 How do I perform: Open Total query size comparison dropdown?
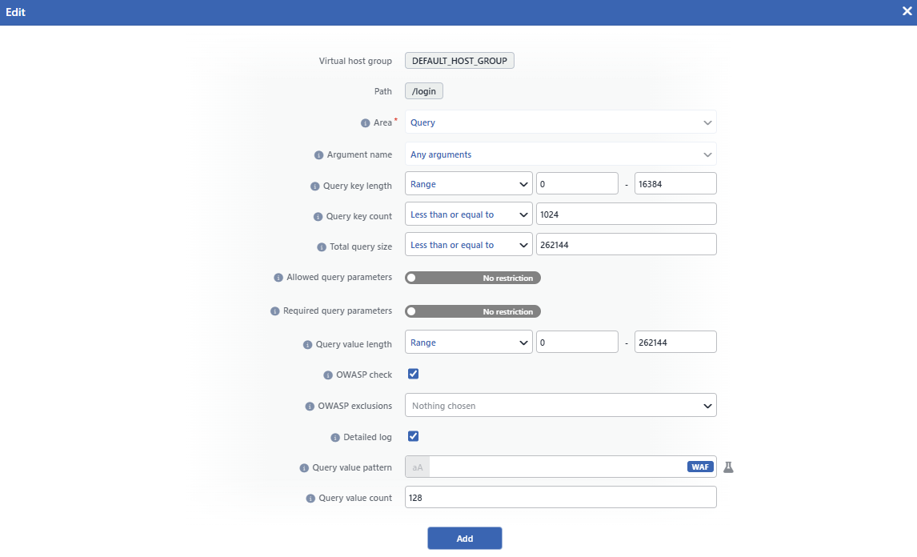coord(468,245)
